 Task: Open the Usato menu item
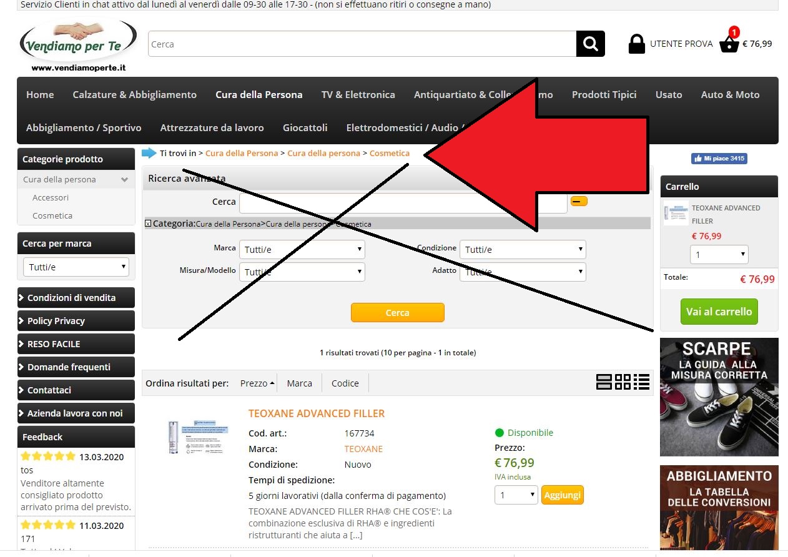pyautogui.click(x=668, y=94)
